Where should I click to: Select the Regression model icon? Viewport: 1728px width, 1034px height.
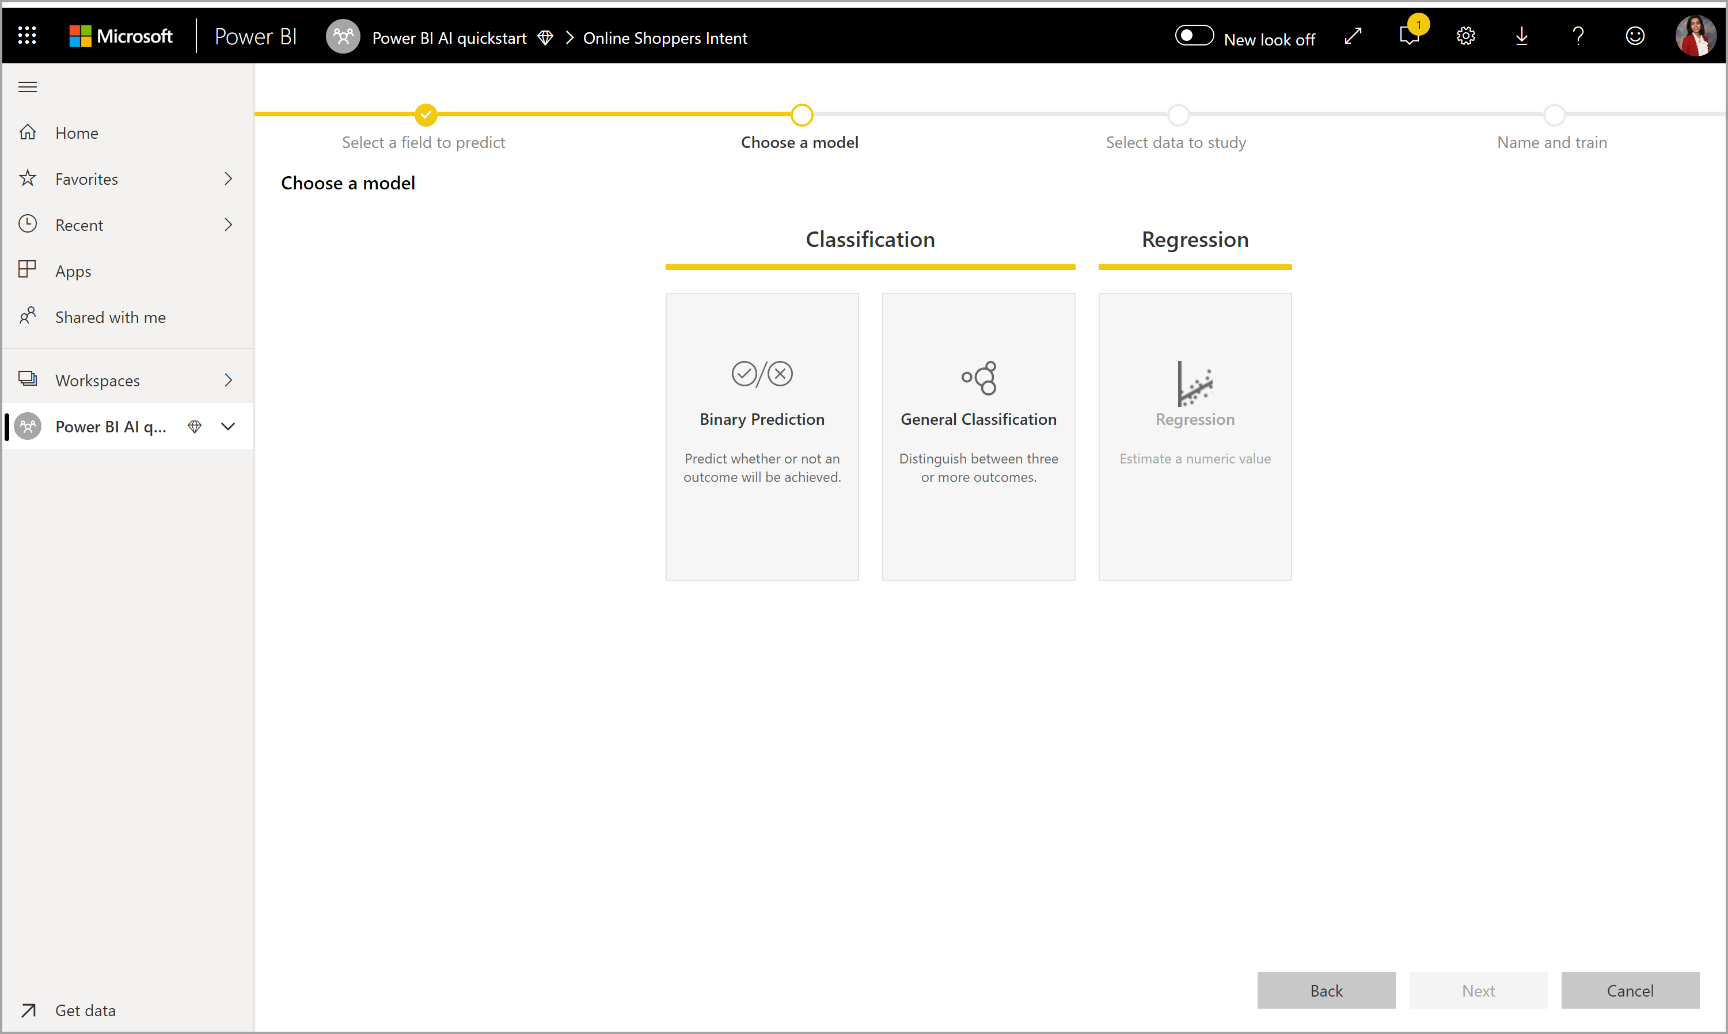point(1195,382)
